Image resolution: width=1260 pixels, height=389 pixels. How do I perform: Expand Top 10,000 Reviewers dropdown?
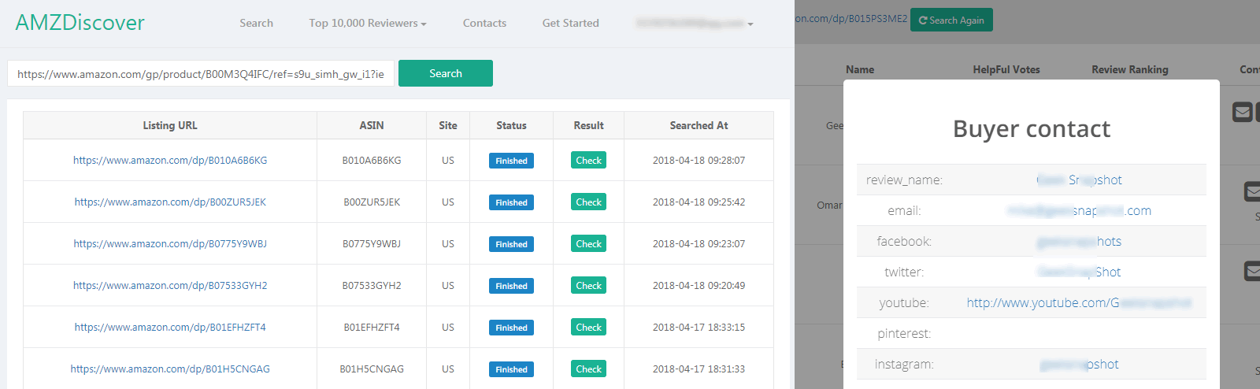point(368,23)
